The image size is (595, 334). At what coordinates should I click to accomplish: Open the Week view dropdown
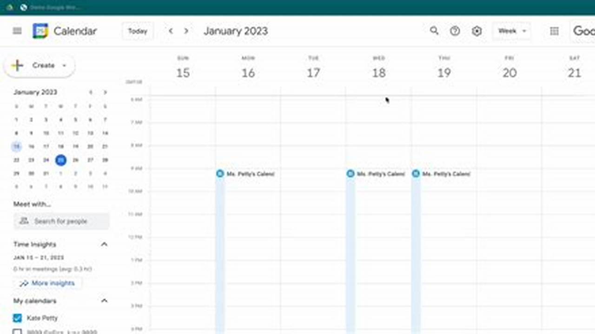point(511,31)
